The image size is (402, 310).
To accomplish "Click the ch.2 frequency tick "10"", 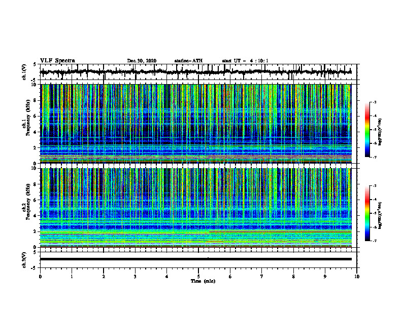I will (34, 168).
